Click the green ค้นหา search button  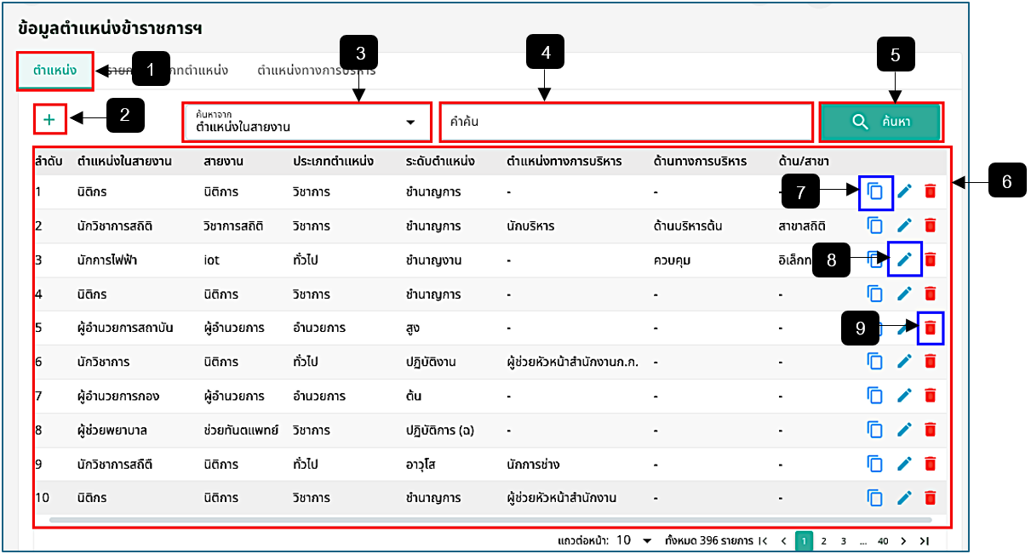[881, 123]
